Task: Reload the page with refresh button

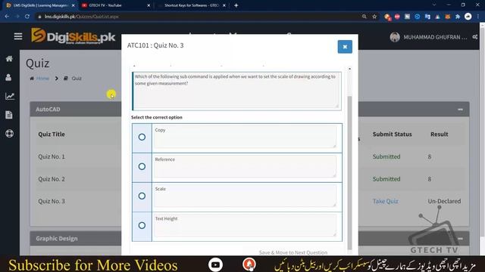Action: [27, 17]
